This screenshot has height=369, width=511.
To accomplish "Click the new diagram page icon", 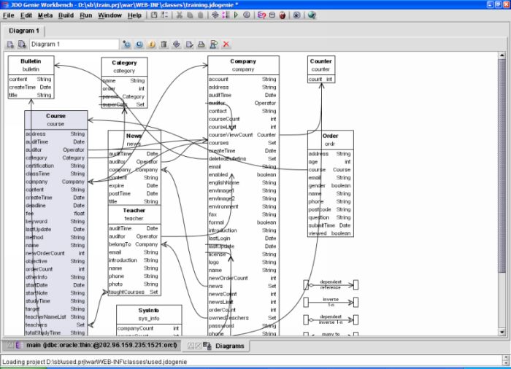I will click(10, 44).
